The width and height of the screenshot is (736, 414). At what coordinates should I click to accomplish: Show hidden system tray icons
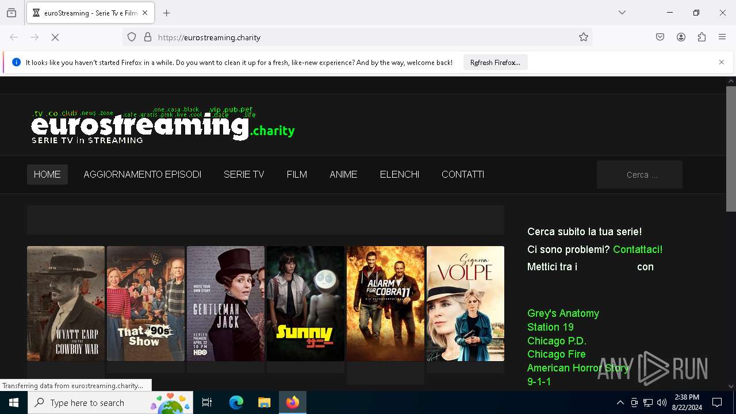620,402
